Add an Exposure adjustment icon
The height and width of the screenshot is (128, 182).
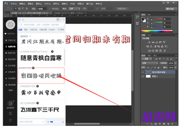tap(160, 42)
